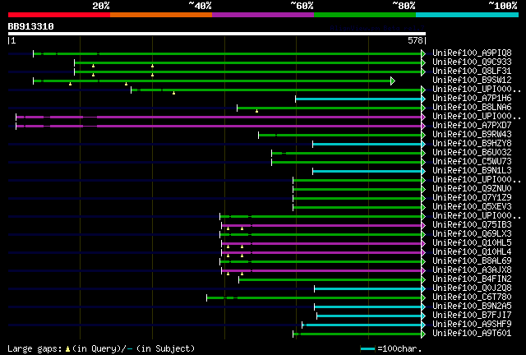
Task: Click the cyan alignment bar of B9N1L3
Action: (367, 172)
